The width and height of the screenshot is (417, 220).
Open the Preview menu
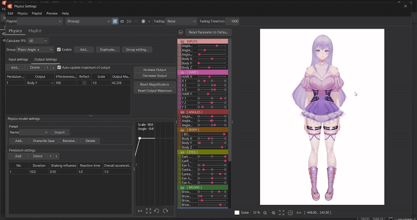[52, 13]
